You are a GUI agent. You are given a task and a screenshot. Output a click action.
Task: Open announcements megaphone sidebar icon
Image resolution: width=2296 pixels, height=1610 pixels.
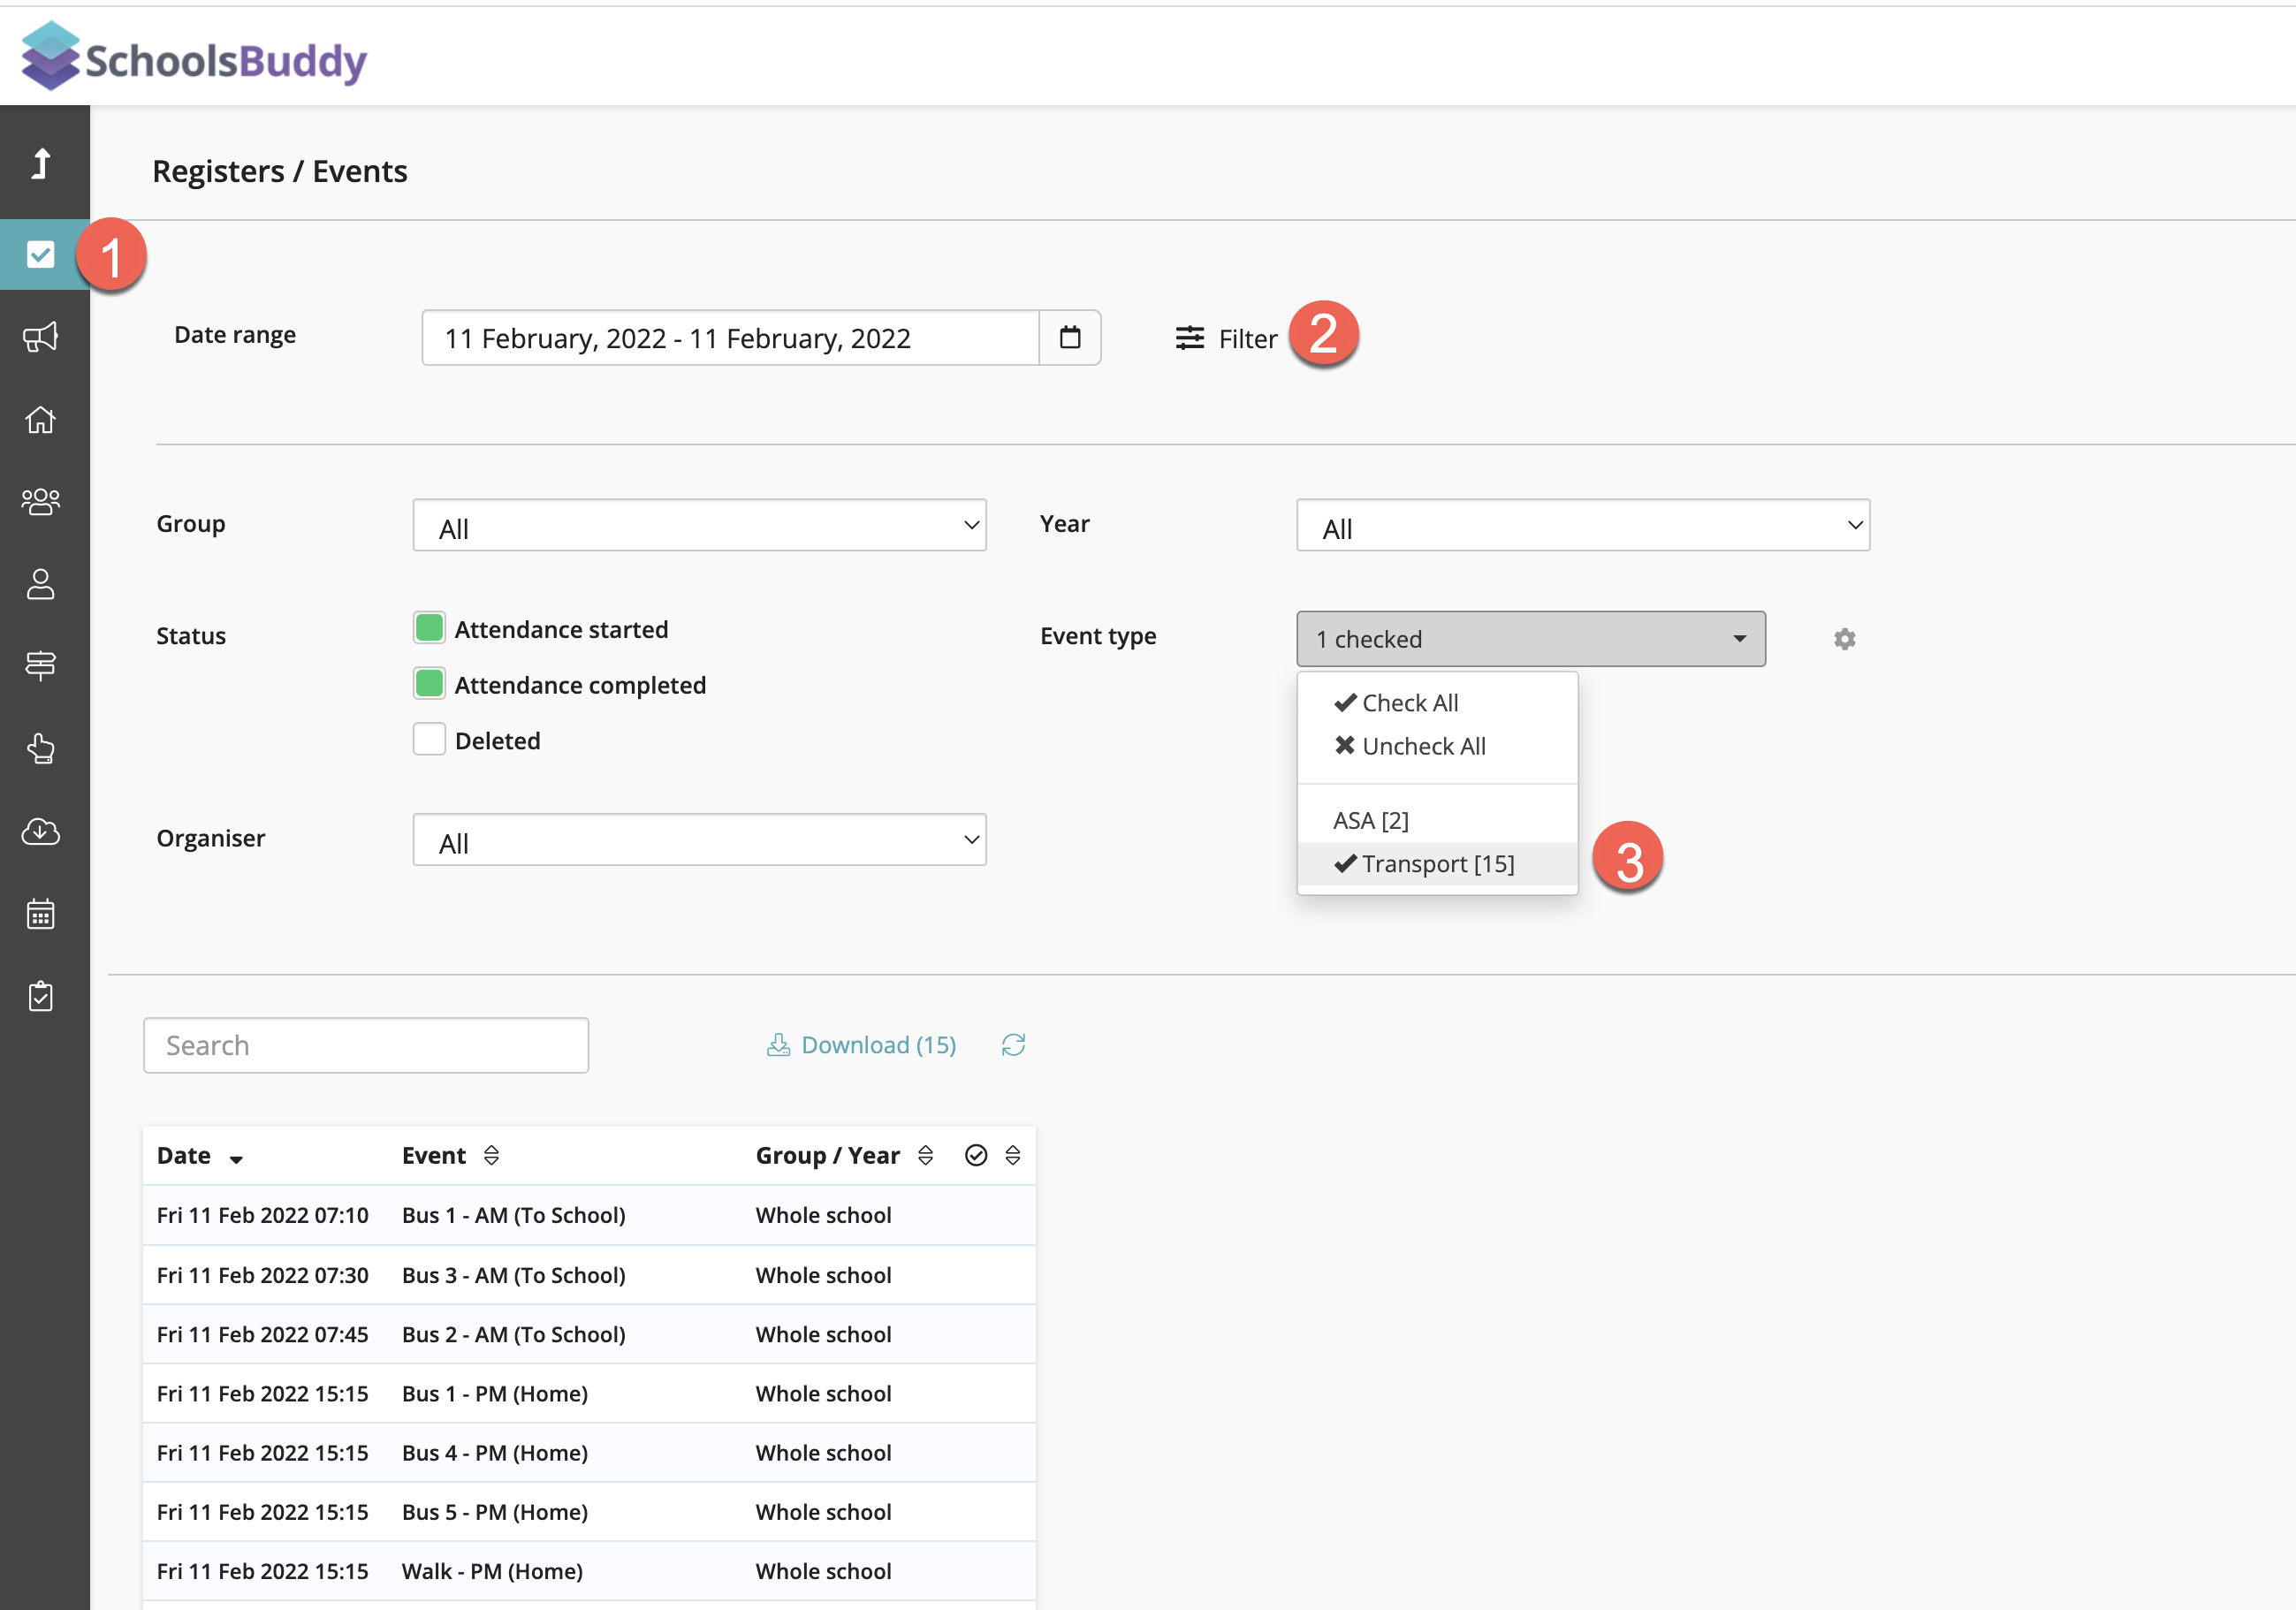[x=41, y=337]
